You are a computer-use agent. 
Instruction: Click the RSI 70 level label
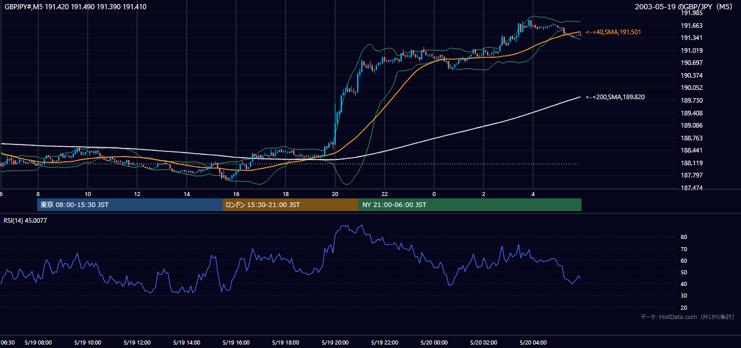click(684, 249)
